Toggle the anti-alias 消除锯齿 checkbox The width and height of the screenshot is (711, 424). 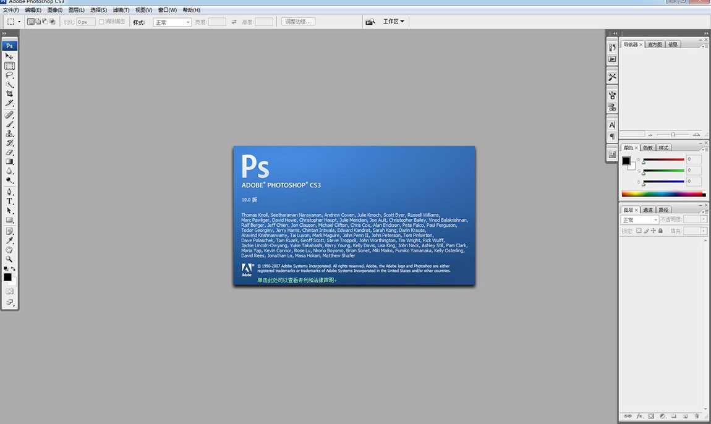(101, 21)
